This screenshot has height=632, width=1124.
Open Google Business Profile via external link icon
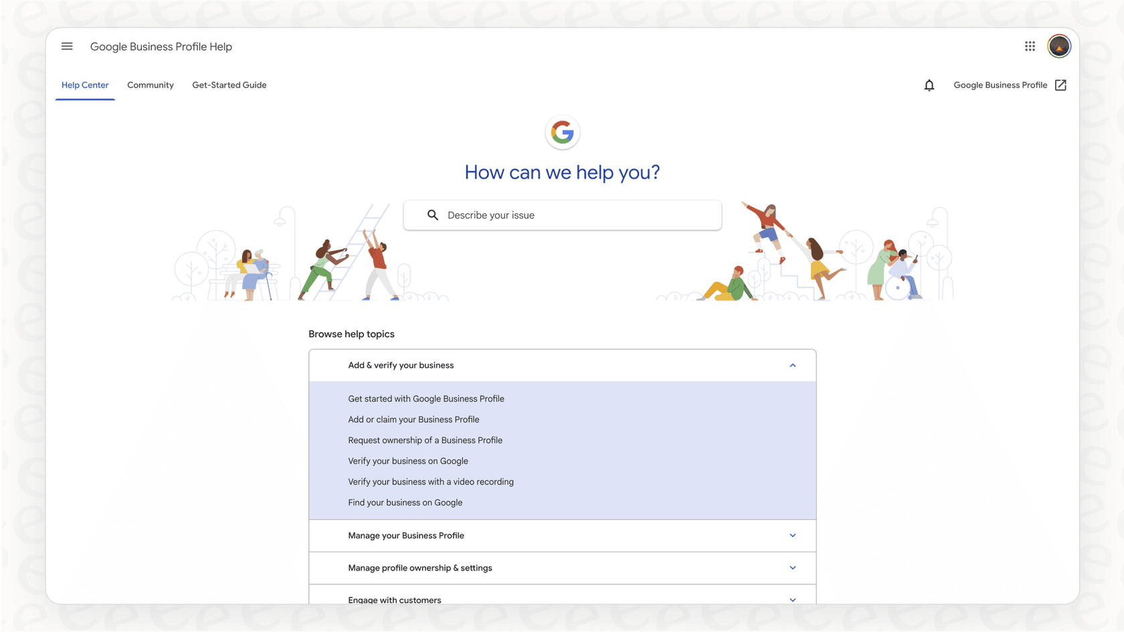click(1061, 85)
